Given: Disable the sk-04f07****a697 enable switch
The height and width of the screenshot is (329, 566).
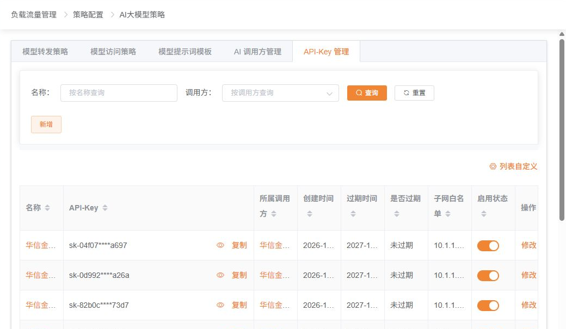Looking at the screenshot, I should coord(488,246).
